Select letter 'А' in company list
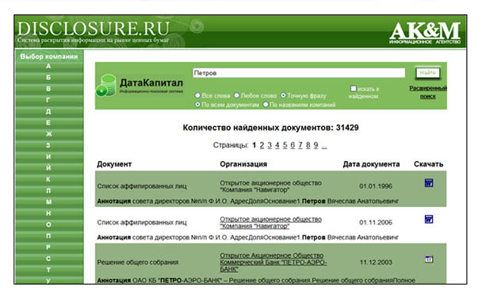Viewport: 482px width, 299px height. [x=48, y=67]
